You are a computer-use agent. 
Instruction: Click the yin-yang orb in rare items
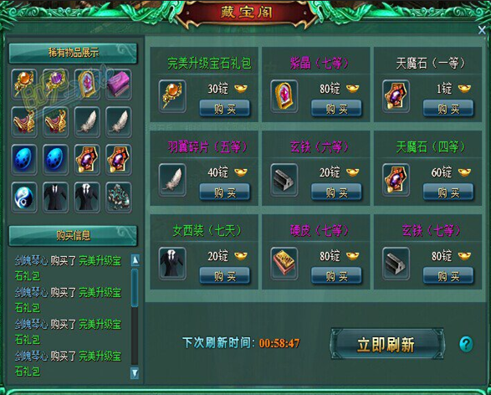(24, 197)
